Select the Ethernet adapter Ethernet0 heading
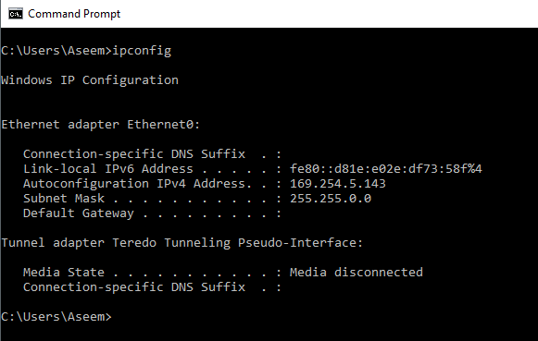The height and width of the screenshot is (341, 538). [x=101, y=124]
